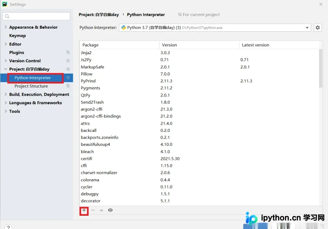The width and height of the screenshot is (328, 229).
Task: Select the colorama package row
Action: [199, 180]
